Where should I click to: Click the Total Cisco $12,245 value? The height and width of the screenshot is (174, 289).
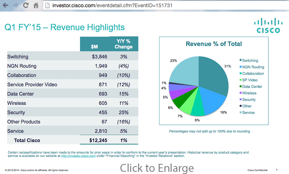click(98, 140)
